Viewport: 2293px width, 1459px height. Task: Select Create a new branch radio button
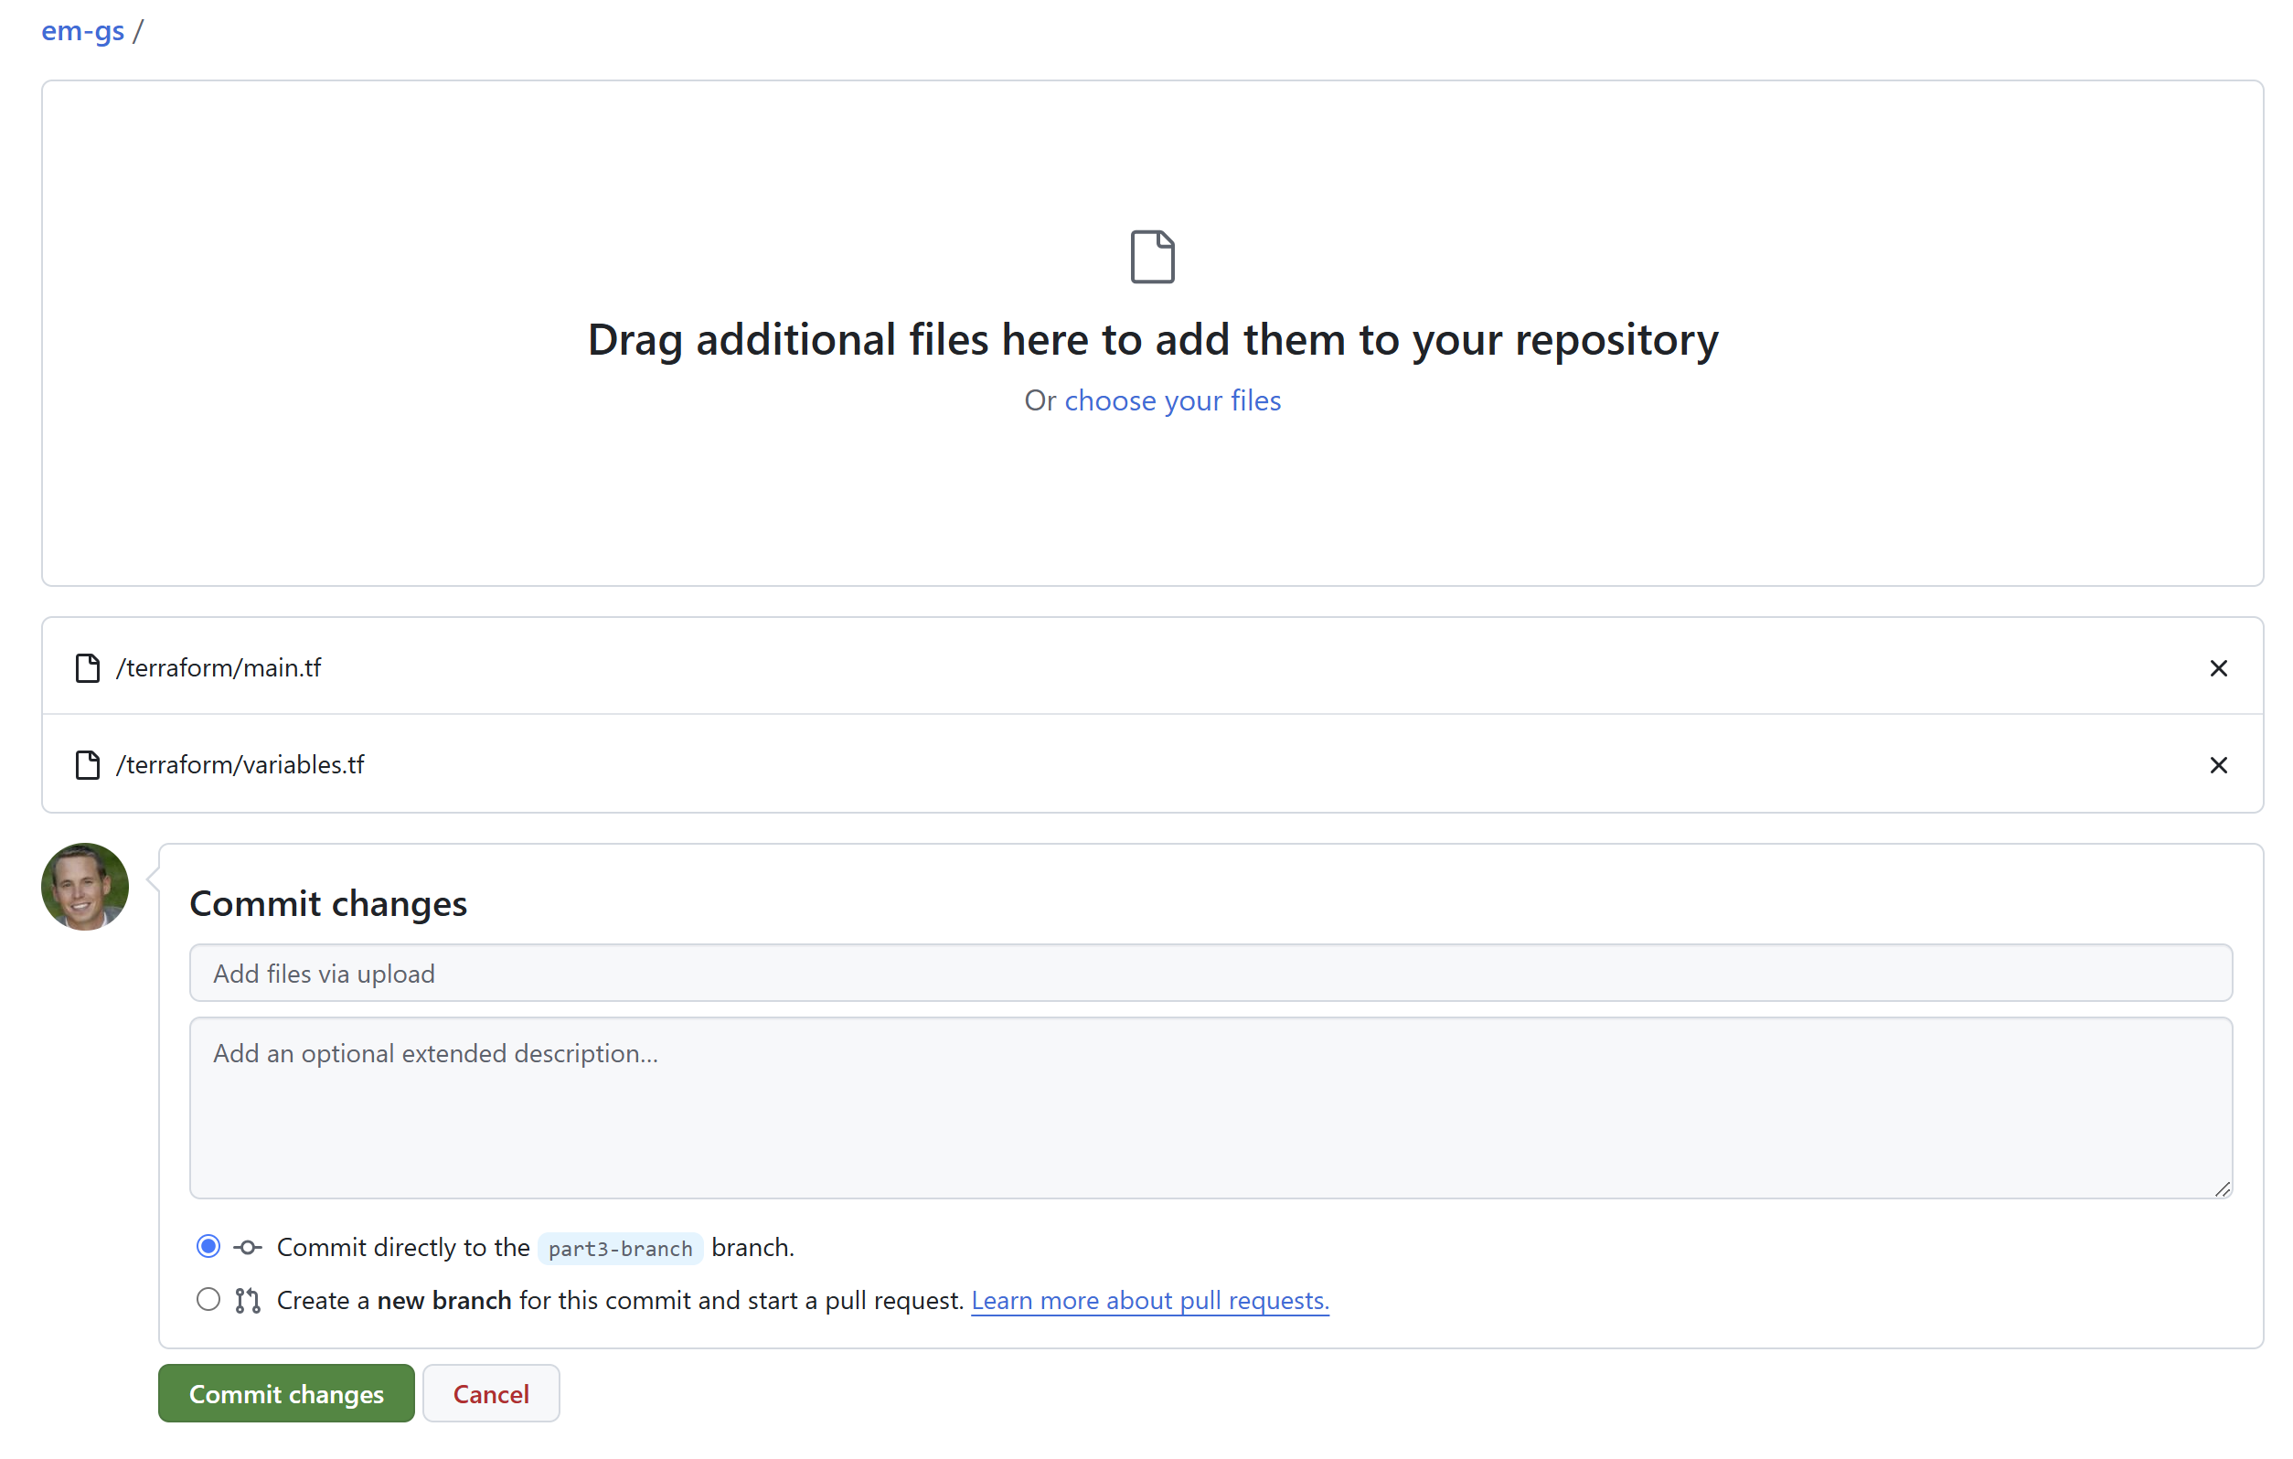[x=208, y=1300]
